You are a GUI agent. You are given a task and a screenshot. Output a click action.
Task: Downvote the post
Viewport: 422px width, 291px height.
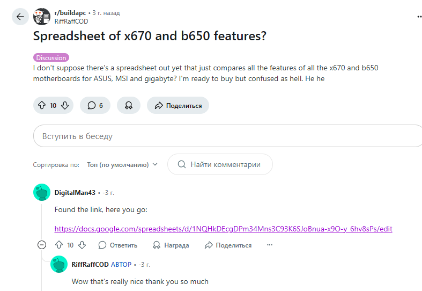tap(65, 105)
